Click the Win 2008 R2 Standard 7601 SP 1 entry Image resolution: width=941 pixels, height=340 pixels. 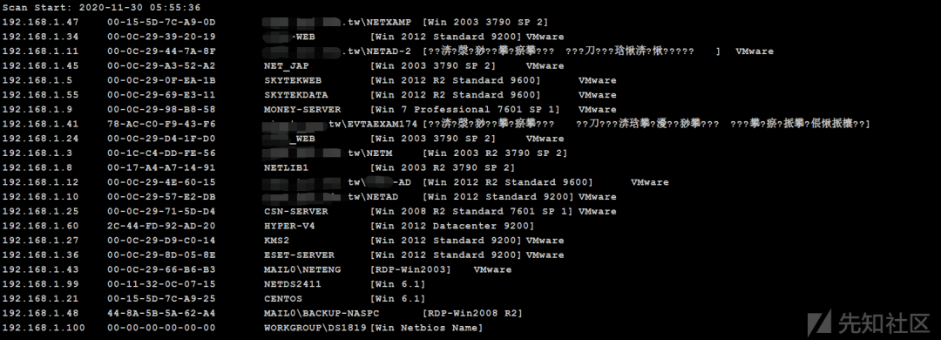pos(471,211)
